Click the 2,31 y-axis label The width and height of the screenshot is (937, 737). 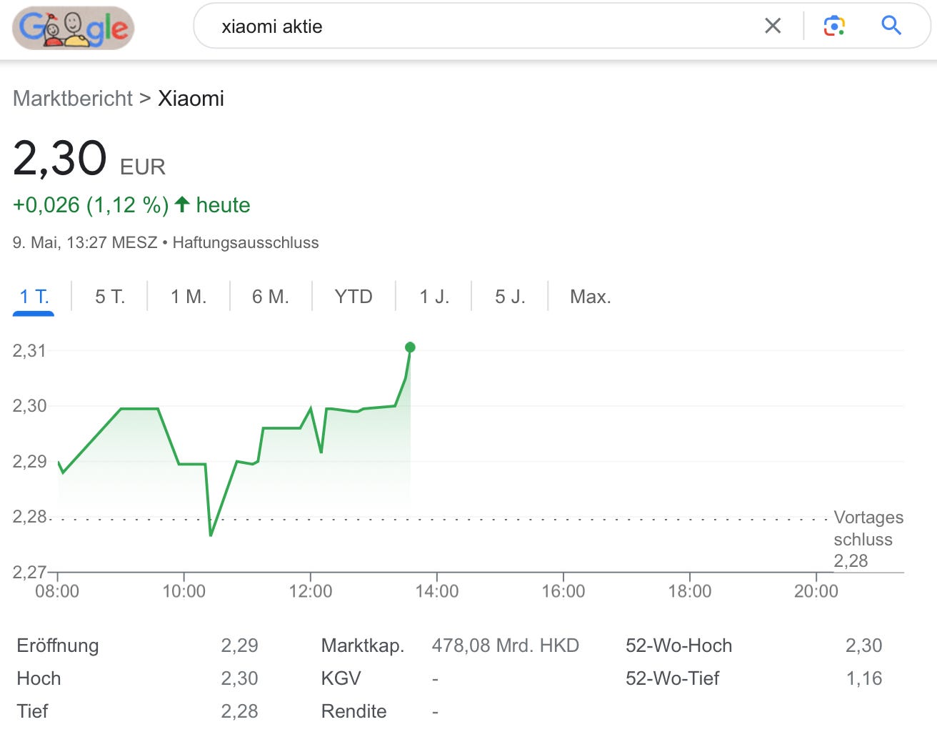(x=29, y=350)
